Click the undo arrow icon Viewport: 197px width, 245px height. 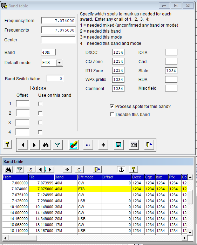click(88, 145)
